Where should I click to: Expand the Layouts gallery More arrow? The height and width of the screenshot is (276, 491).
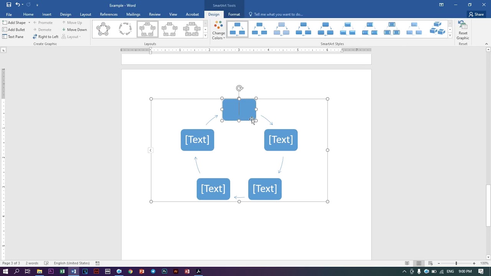coord(205,36)
